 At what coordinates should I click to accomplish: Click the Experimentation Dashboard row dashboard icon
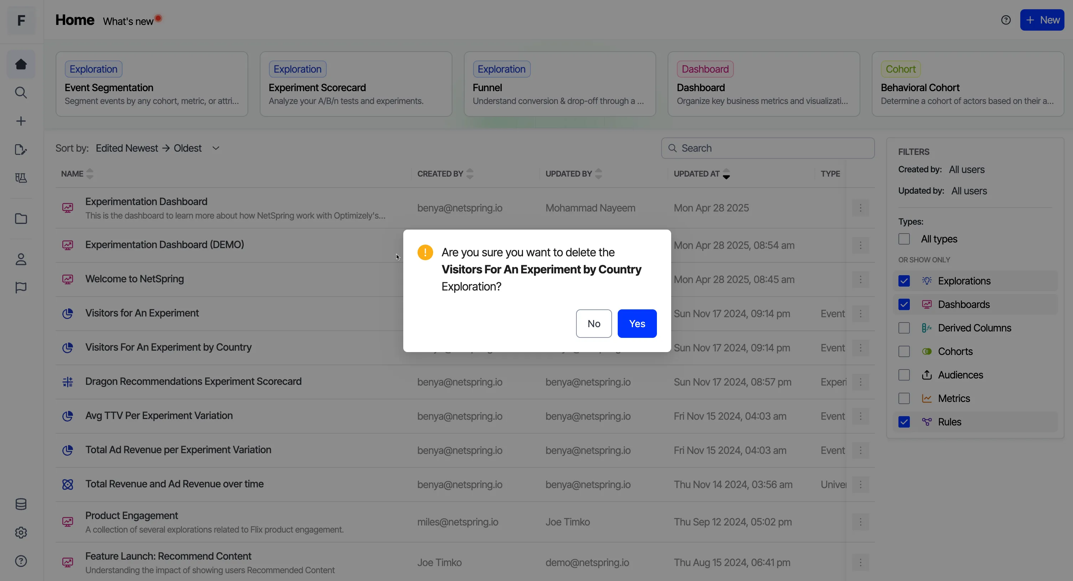click(x=67, y=208)
